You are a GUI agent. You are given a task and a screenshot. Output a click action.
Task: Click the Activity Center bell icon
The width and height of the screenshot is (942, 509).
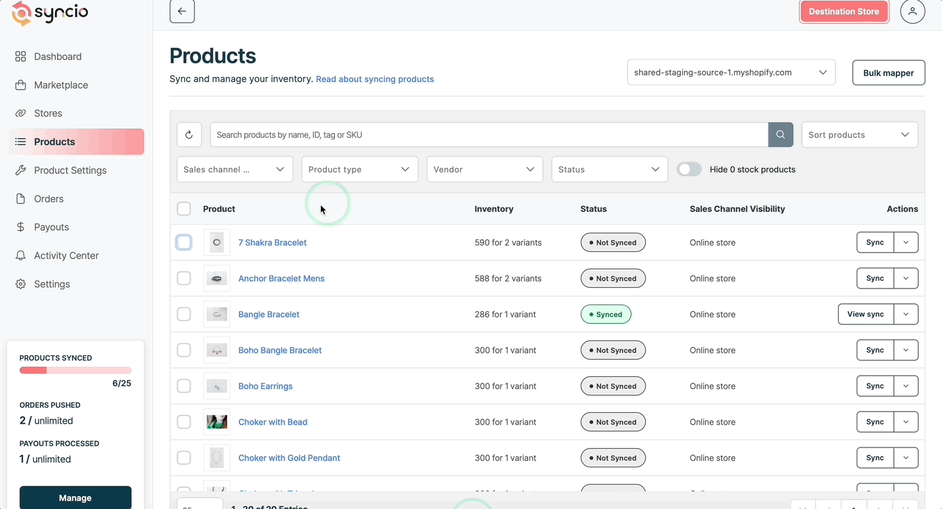[21, 255]
